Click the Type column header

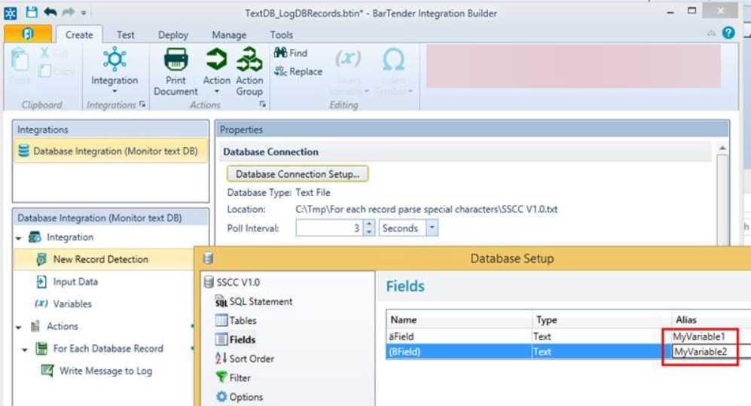(602, 320)
